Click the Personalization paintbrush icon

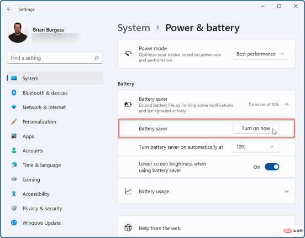coord(14,121)
